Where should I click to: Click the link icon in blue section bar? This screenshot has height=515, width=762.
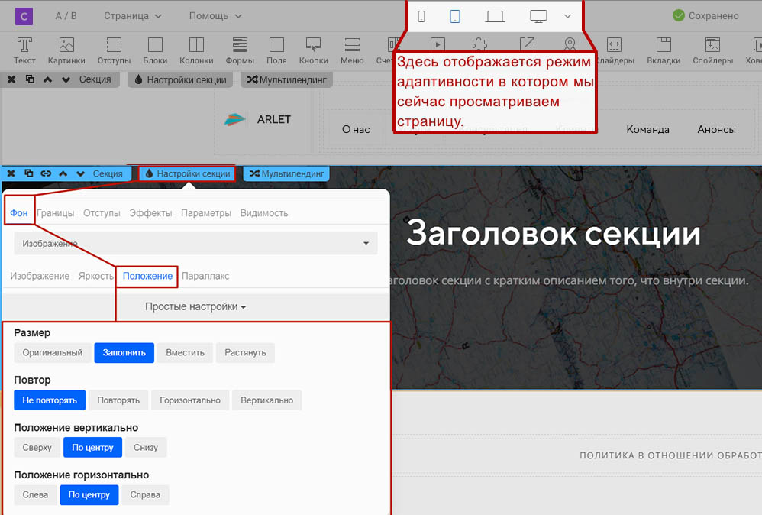coord(46,174)
